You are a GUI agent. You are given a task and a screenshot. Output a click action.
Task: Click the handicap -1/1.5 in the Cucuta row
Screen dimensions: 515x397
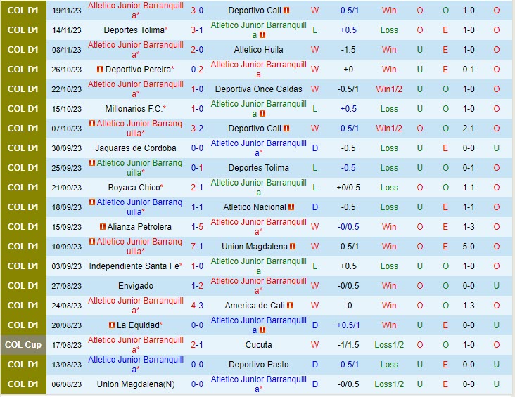click(x=348, y=345)
